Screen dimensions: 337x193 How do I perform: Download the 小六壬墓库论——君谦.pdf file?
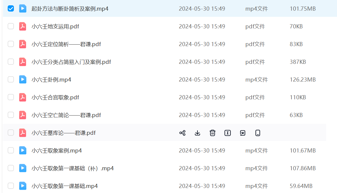pos(197,133)
